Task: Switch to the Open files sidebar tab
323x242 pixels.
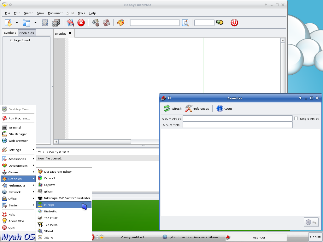Action: [x=26, y=33]
